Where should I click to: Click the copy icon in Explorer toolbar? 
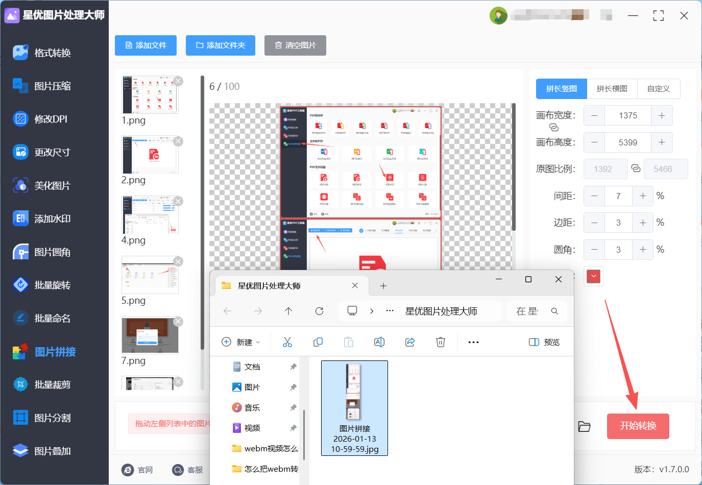tap(318, 342)
